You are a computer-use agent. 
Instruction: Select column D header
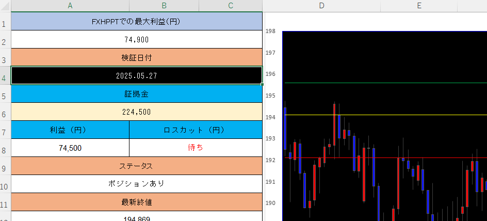point(321,6)
